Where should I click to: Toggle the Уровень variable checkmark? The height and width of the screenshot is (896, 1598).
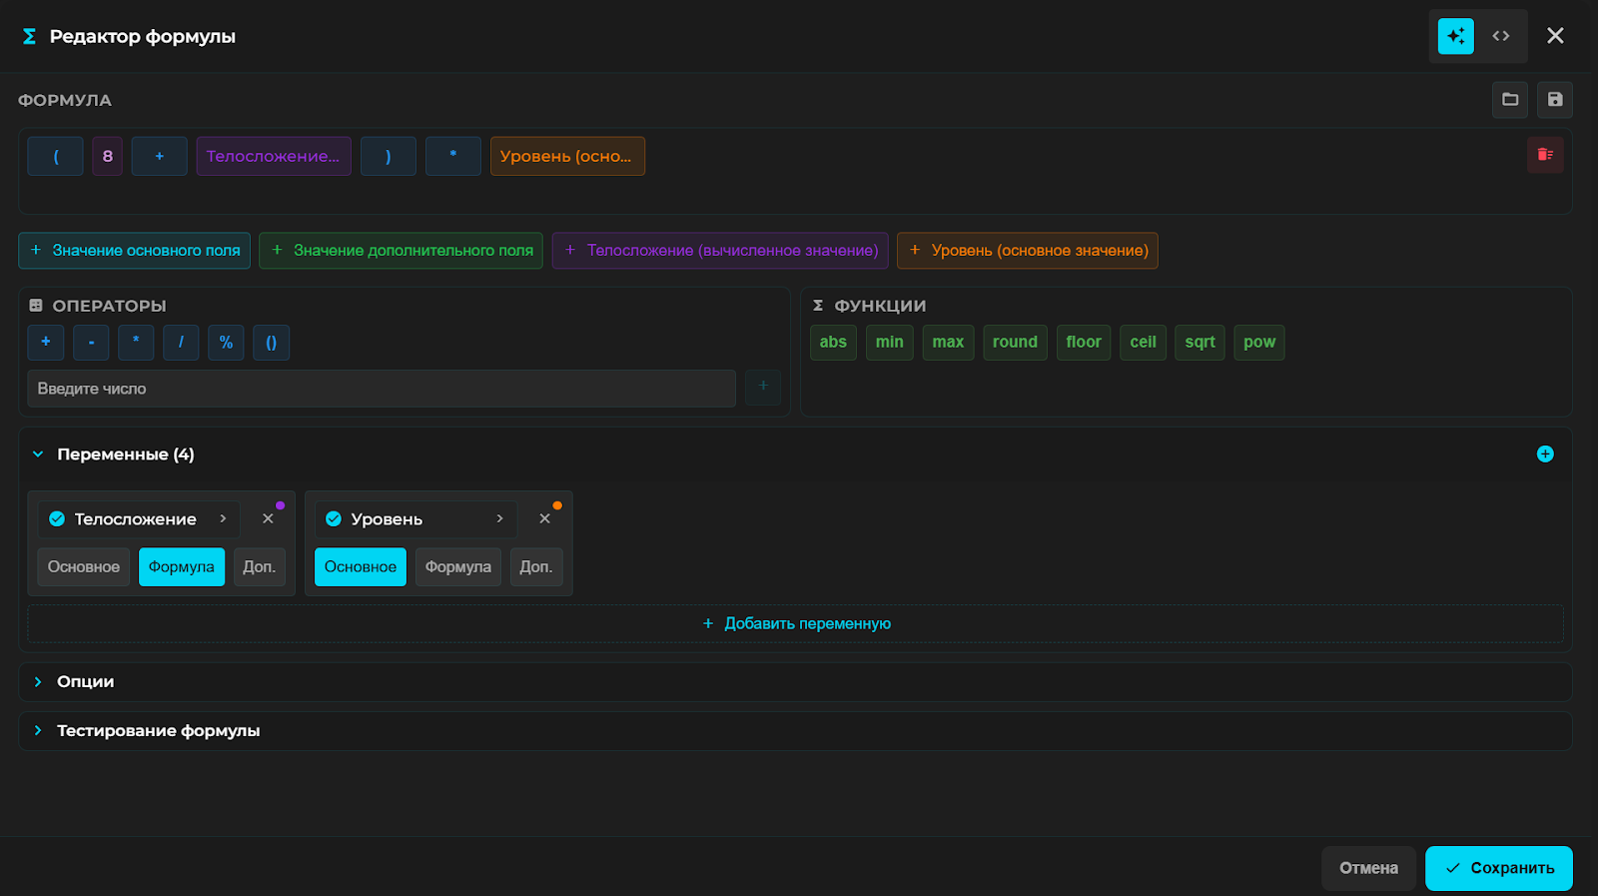pyautogui.click(x=334, y=518)
